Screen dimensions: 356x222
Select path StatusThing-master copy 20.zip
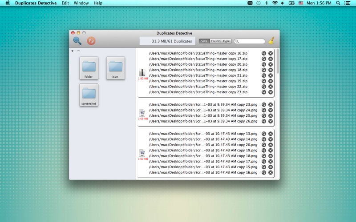coord(198,64)
